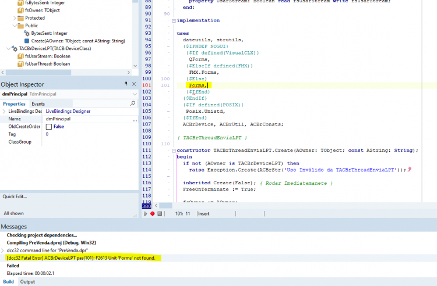Viewport: 437px width, 286px height.
Task: Click the Quick Edit... link
Action: (x=15, y=196)
